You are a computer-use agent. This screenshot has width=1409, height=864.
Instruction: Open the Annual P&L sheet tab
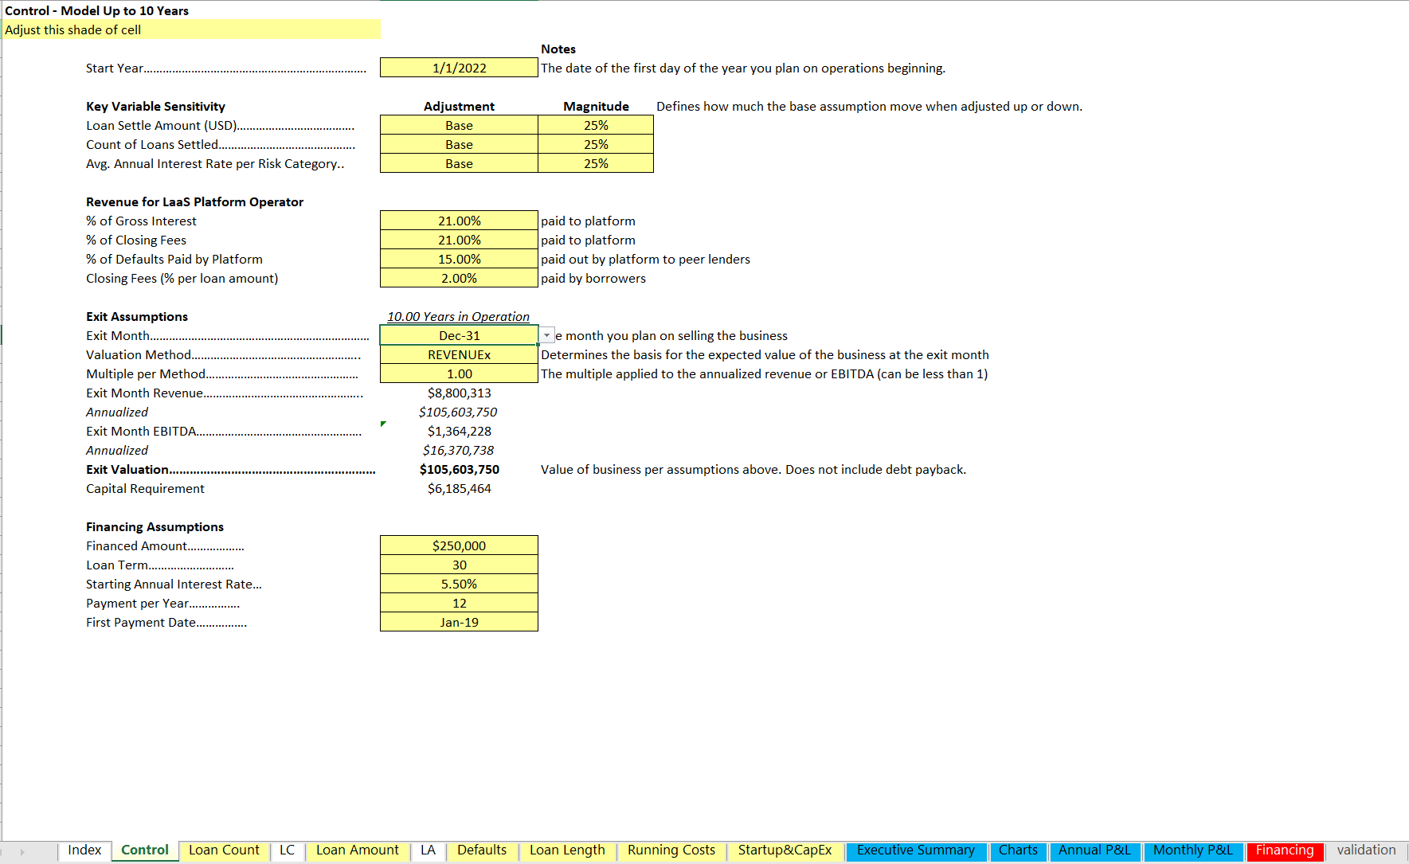click(1094, 850)
